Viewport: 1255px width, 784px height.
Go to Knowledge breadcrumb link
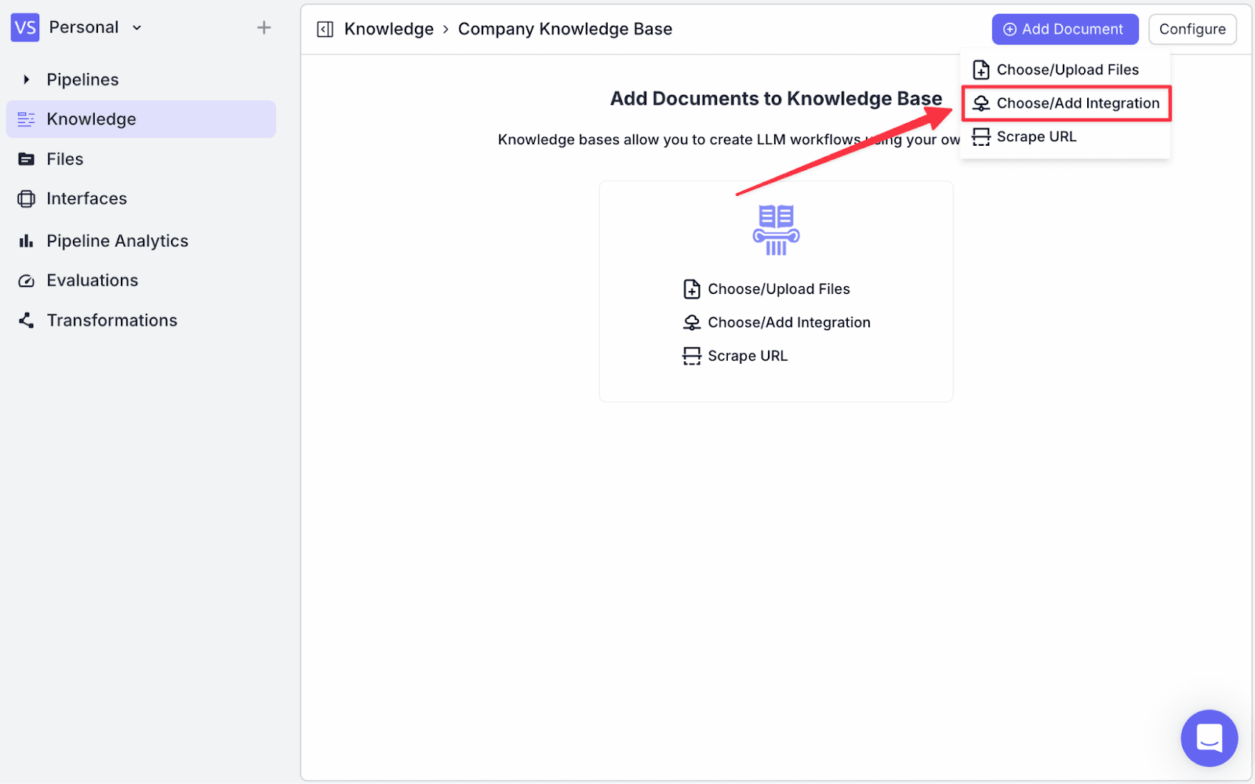coord(389,29)
